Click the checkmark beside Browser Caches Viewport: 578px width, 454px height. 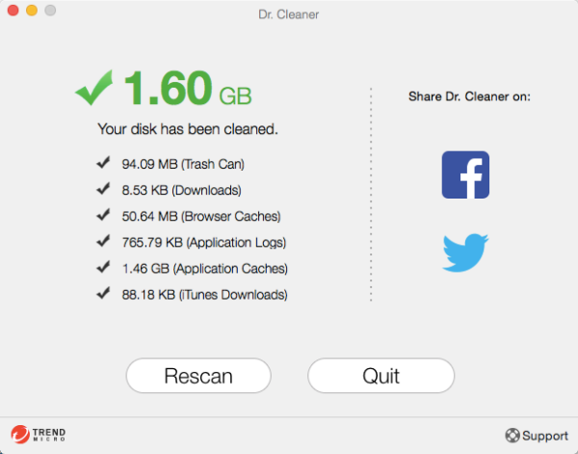[103, 215]
